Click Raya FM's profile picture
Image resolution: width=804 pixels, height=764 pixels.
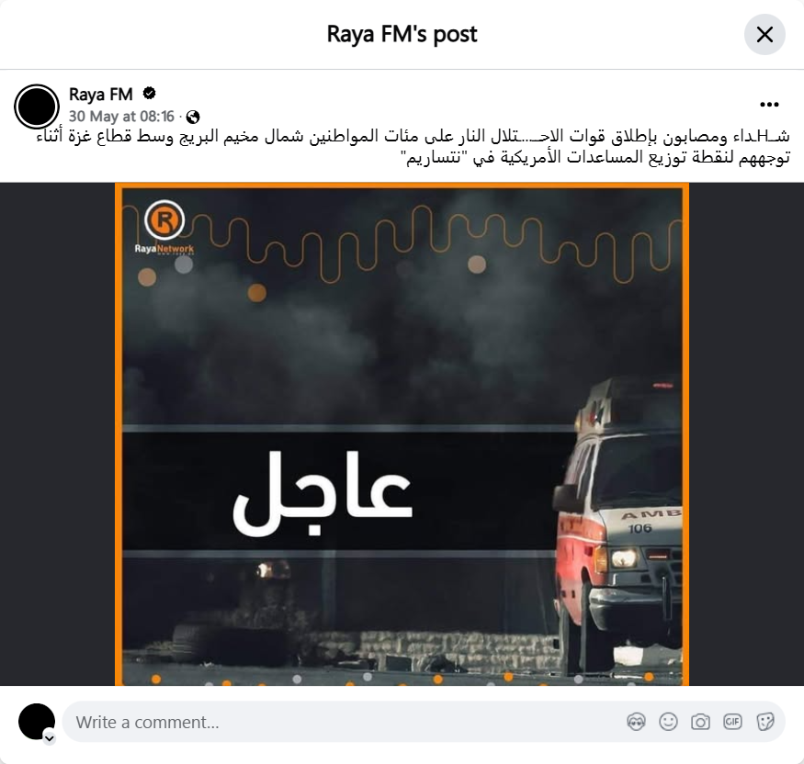pos(37,107)
